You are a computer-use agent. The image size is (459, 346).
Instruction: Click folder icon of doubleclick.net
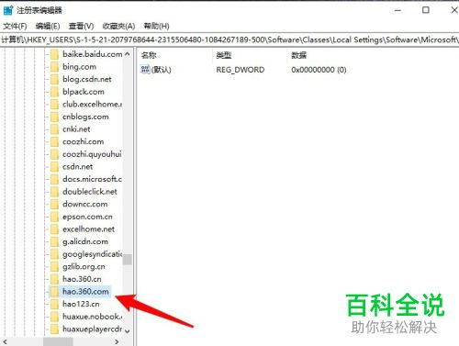54,192
